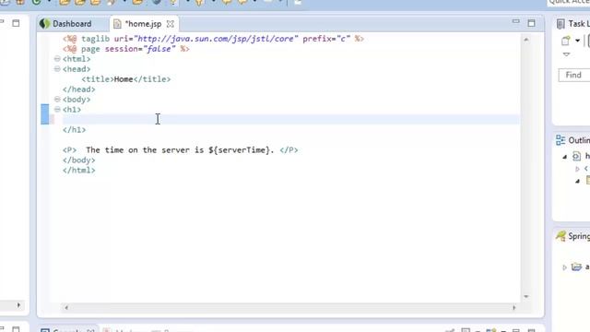Click the file icon on home.jsp tab

point(117,24)
